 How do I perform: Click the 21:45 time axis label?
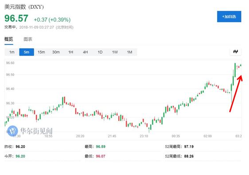coord(112,136)
